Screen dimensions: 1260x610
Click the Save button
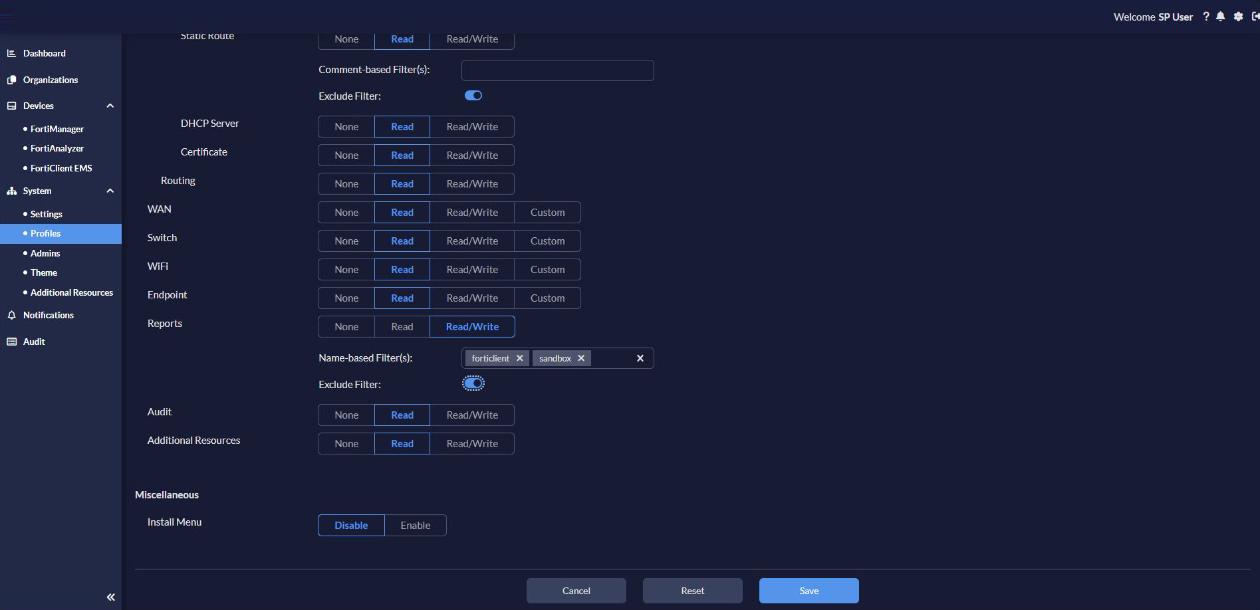coord(809,590)
